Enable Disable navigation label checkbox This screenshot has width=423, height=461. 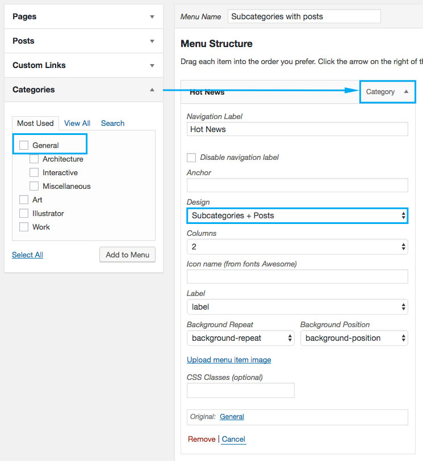pyautogui.click(x=191, y=157)
